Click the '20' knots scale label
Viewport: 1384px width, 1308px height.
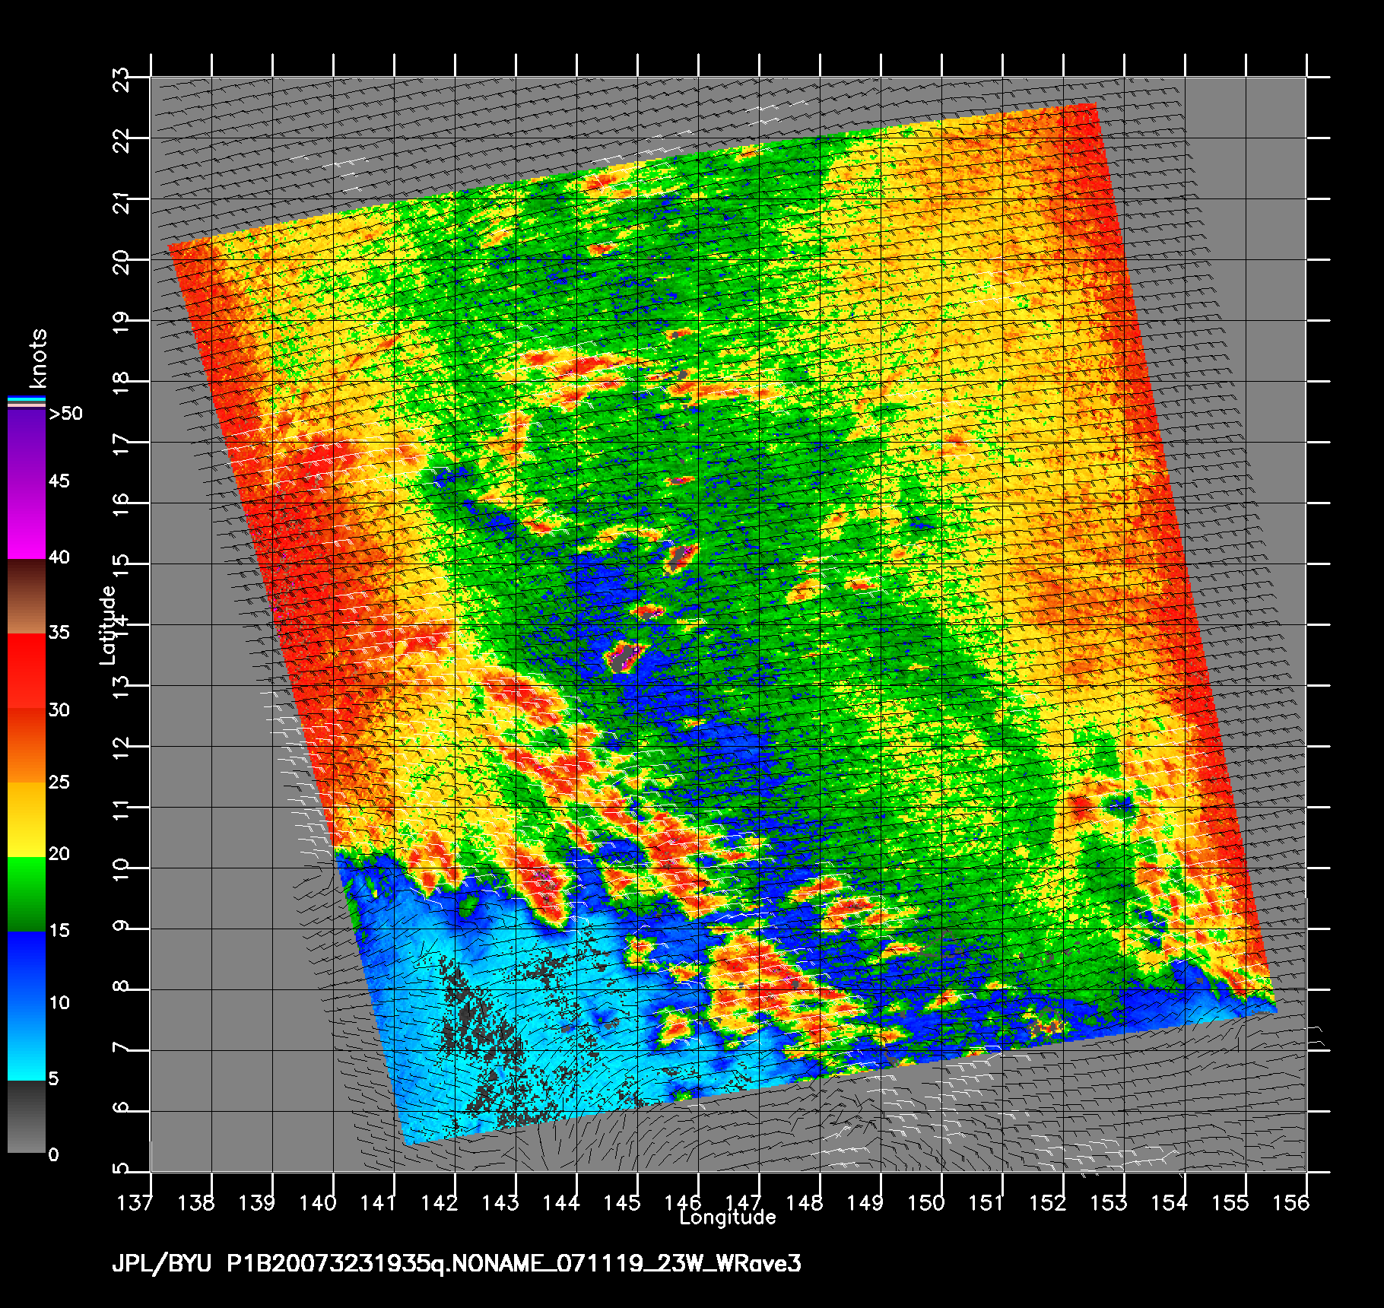tap(59, 853)
